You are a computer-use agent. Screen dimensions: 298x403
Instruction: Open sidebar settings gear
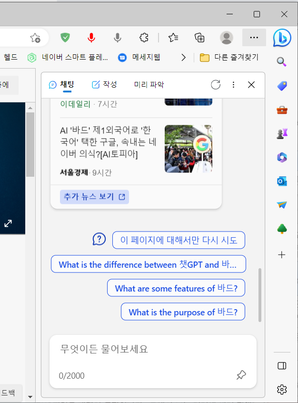click(x=282, y=390)
